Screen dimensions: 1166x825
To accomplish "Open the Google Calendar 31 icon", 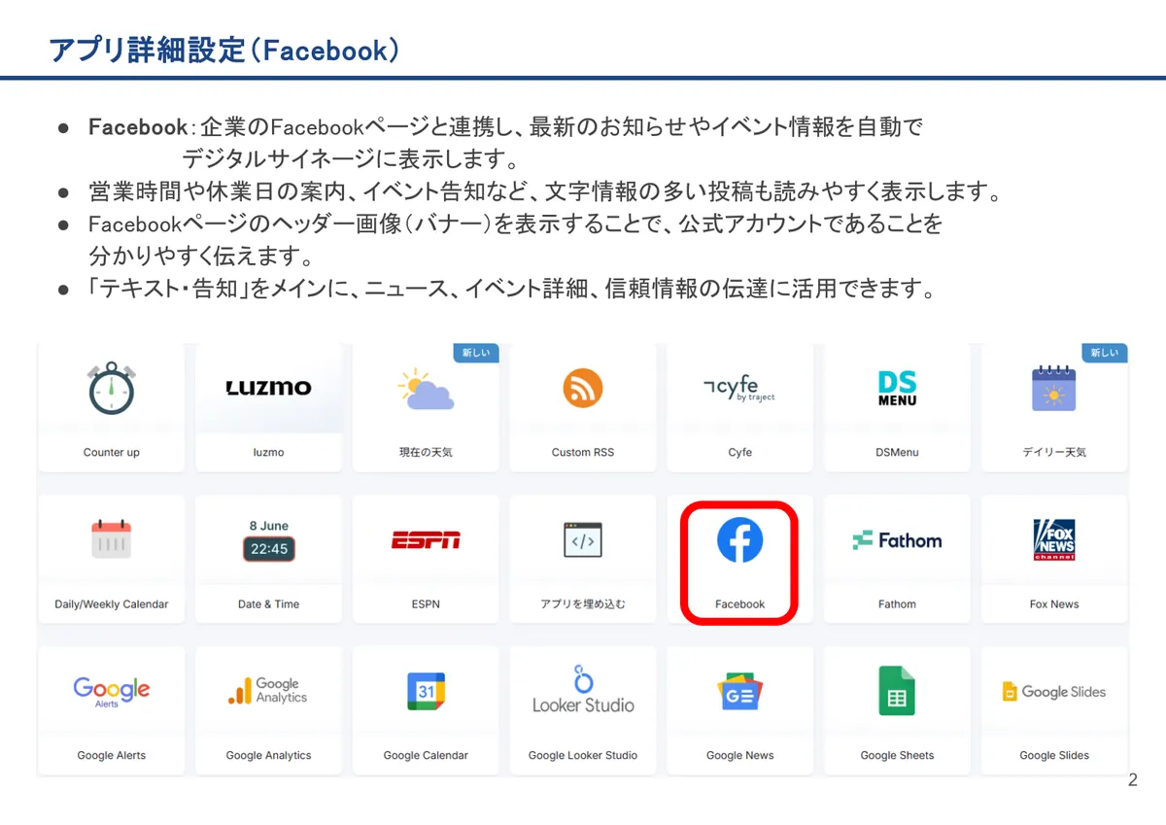I will 426,692.
